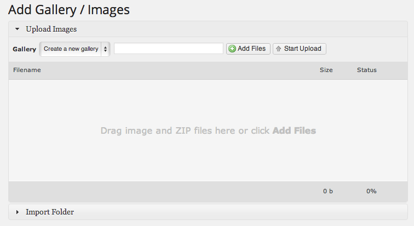This screenshot has width=414, height=226.
Task: Focus the new gallery name text field
Action: tap(168, 49)
